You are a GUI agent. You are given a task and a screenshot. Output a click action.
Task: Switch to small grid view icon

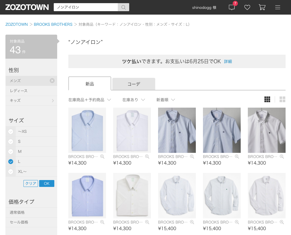coord(267,99)
